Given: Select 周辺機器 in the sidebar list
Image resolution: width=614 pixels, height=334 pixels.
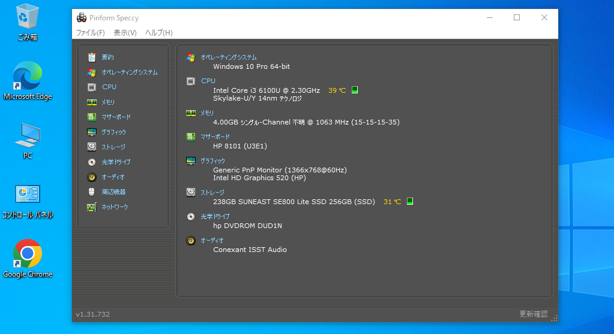Looking at the screenshot, I should 113,192.
